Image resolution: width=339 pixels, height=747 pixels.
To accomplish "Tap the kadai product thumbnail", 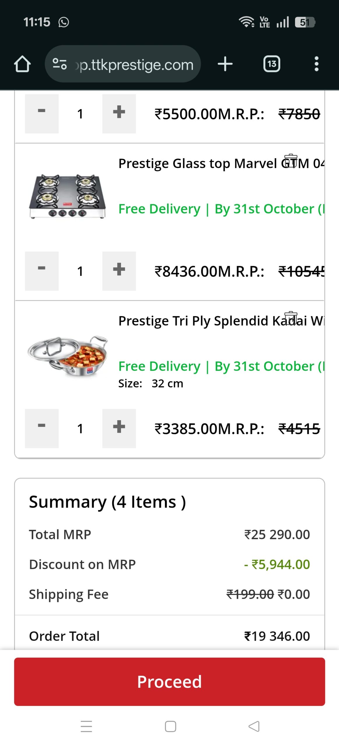I will point(67,356).
